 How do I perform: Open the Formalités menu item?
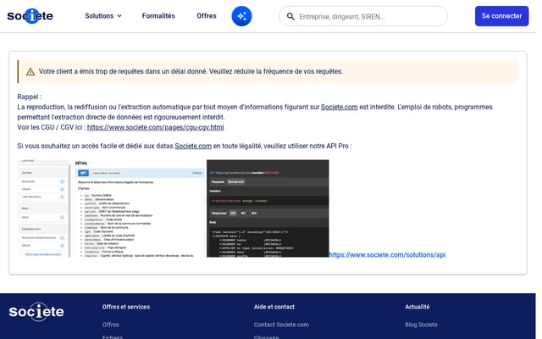point(158,16)
